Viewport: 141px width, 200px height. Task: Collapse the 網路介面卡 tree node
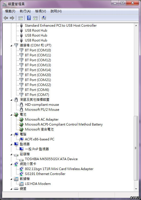[x=11, y=164]
